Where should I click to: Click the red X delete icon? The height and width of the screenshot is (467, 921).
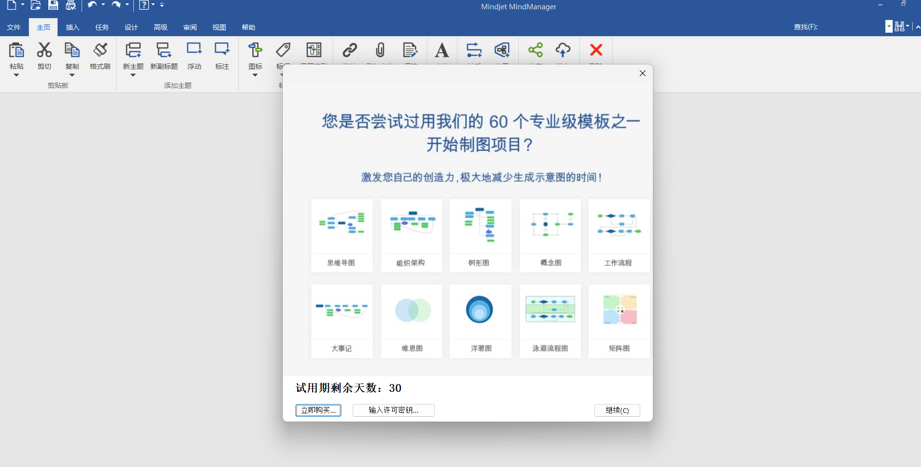[596, 50]
